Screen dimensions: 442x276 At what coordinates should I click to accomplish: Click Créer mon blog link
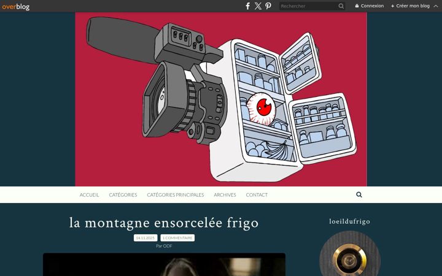tap(410, 6)
